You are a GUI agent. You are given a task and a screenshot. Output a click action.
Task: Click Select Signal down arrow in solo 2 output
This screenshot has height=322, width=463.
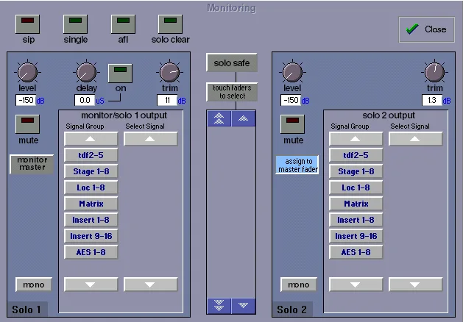[415, 285]
